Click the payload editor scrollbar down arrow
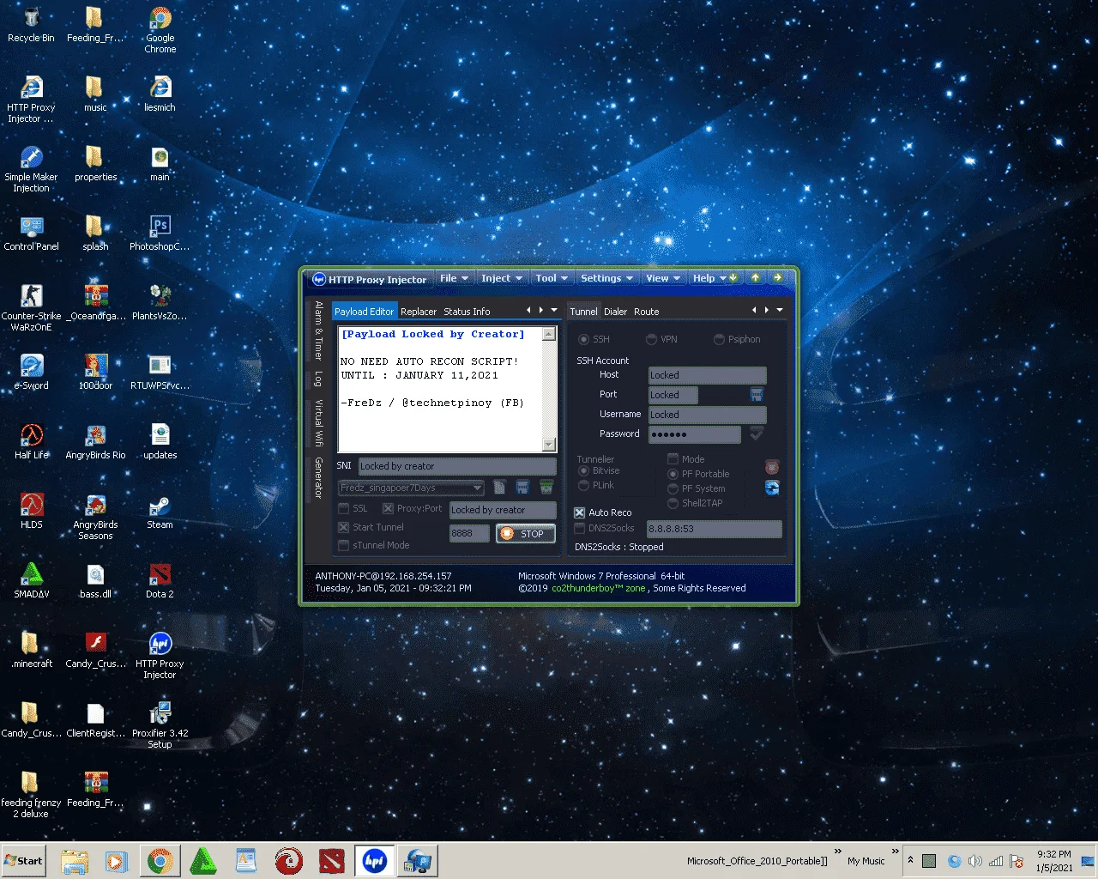1098x879 pixels. point(549,445)
